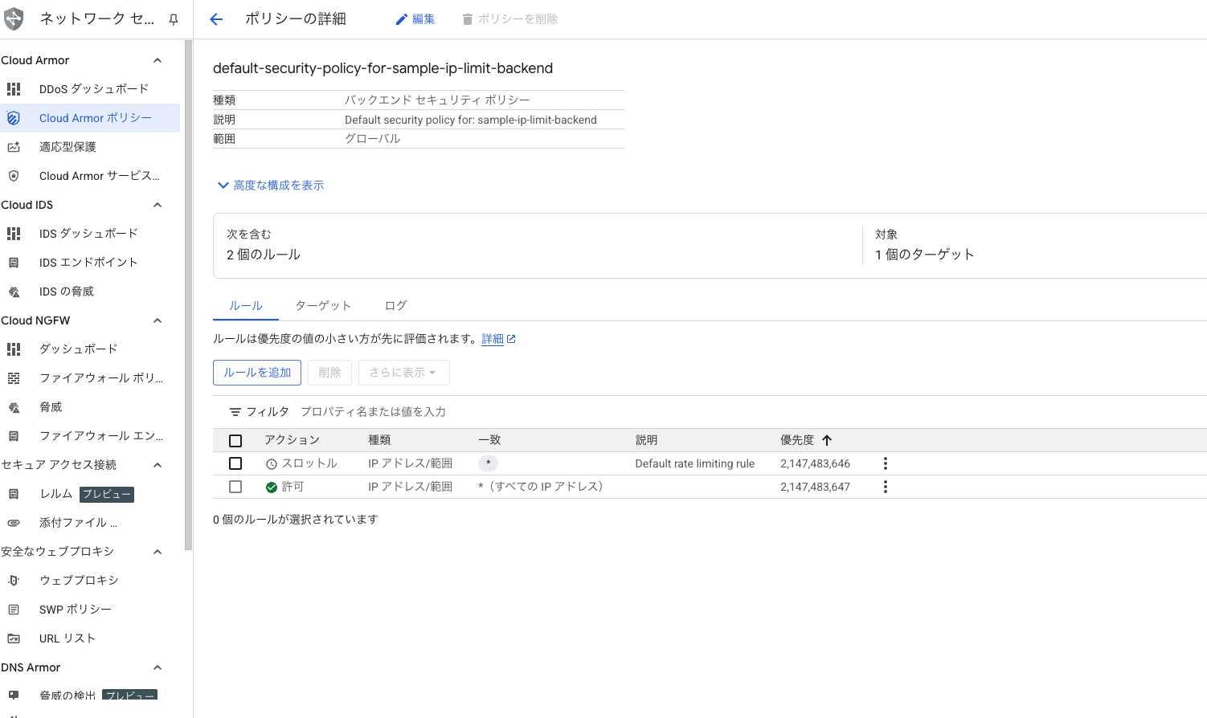Open the 詳細 documentation link
This screenshot has height=718, width=1207.
493,339
